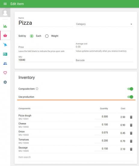Open the customers people section
The image size is (139, 166).
(5, 63)
